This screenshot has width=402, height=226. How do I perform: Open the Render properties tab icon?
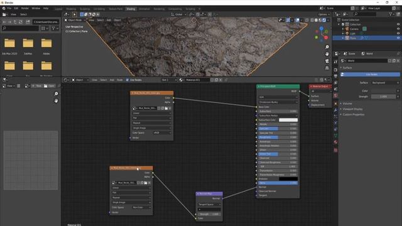tap(335, 70)
